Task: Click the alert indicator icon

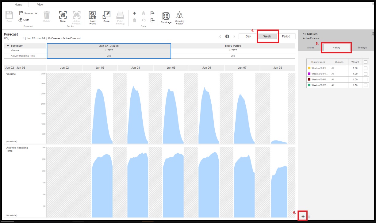Action: click(227, 37)
